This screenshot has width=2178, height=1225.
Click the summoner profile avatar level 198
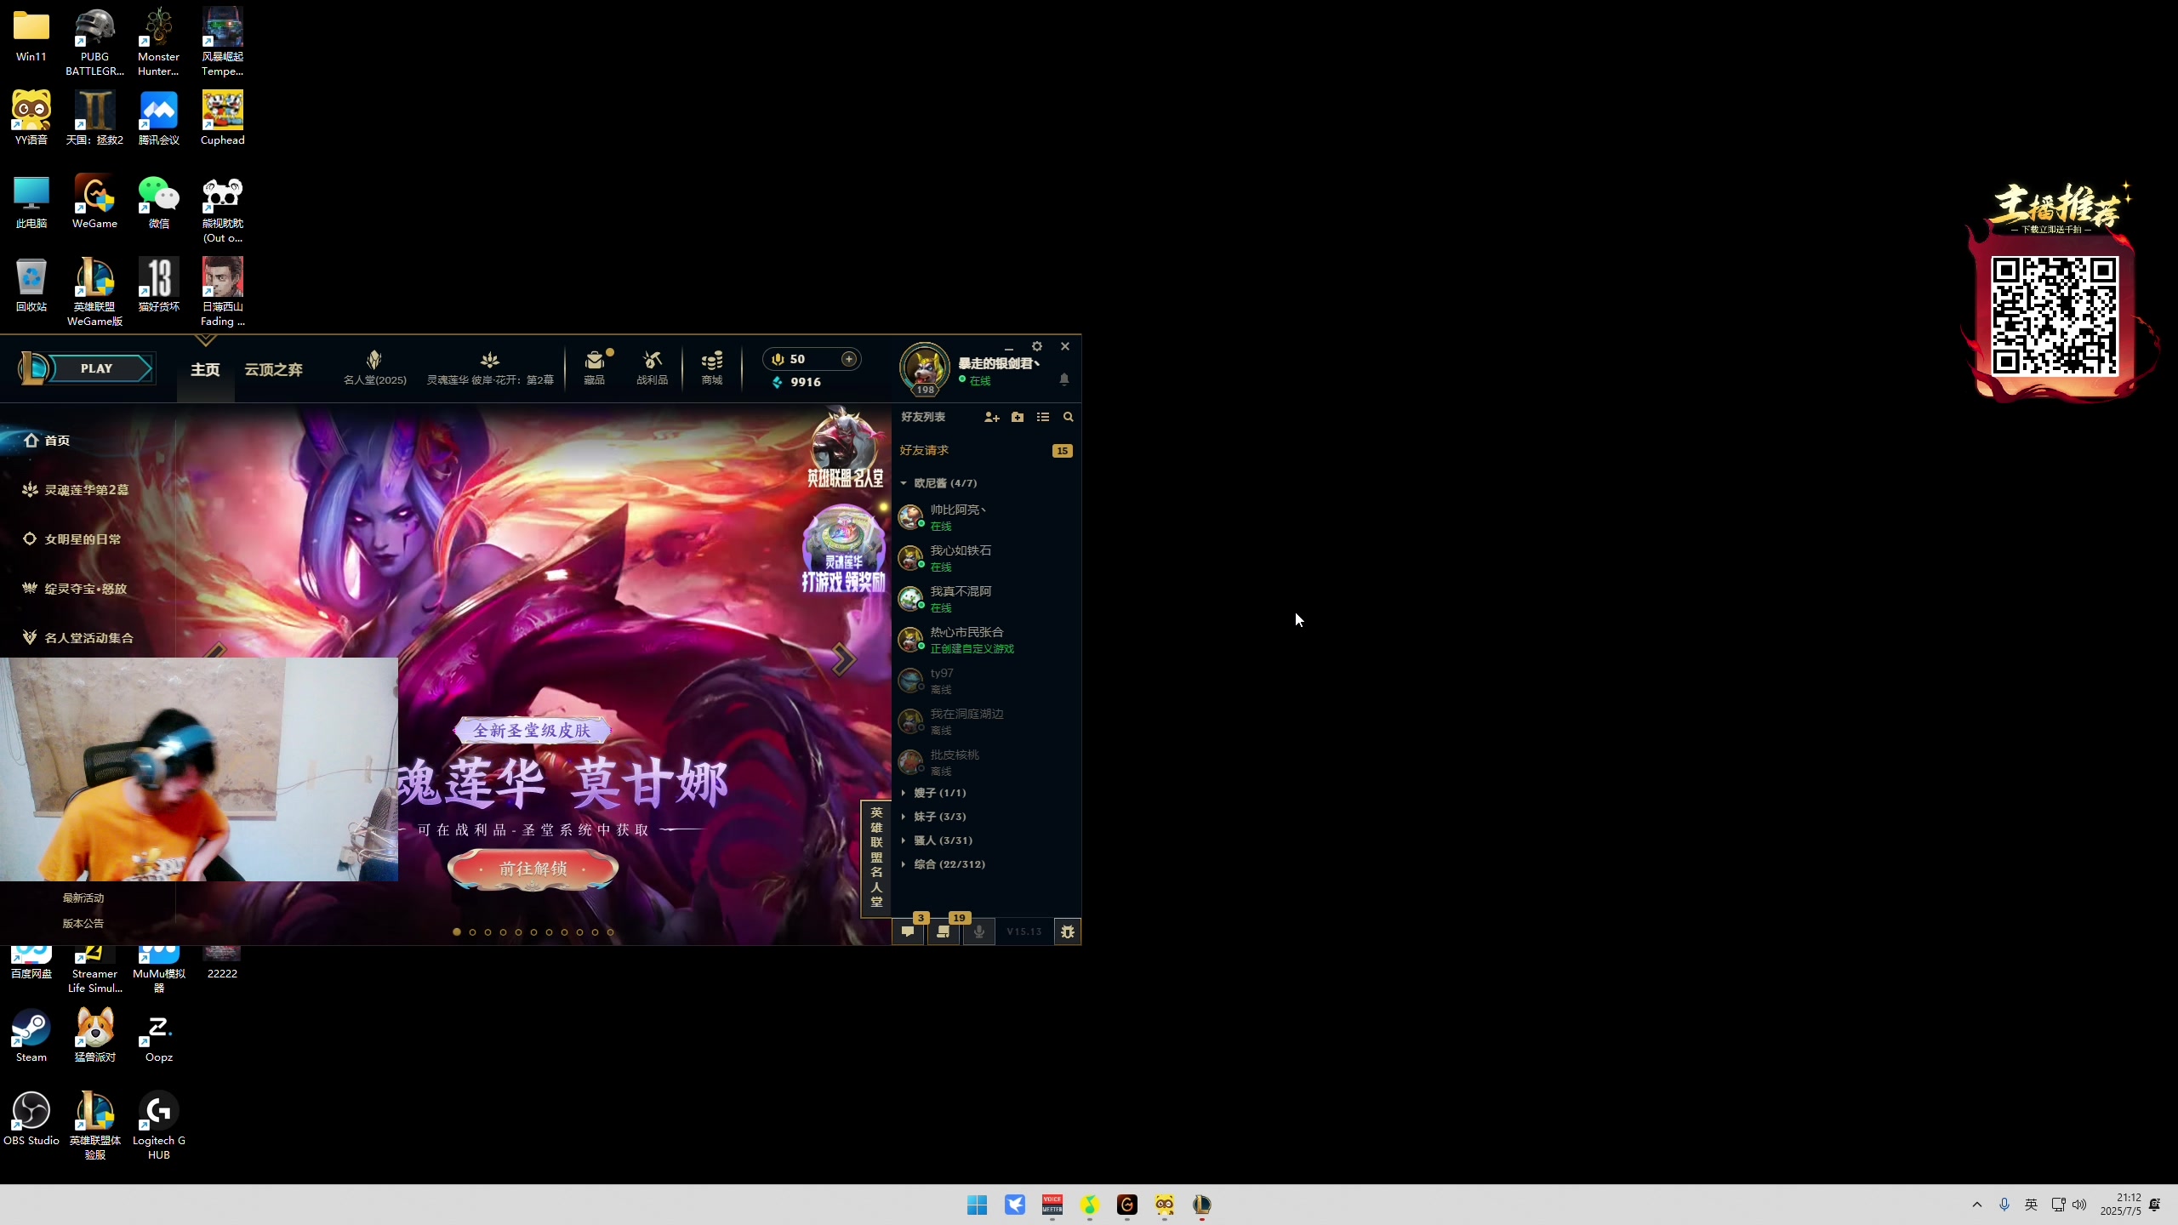click(924, 369)
